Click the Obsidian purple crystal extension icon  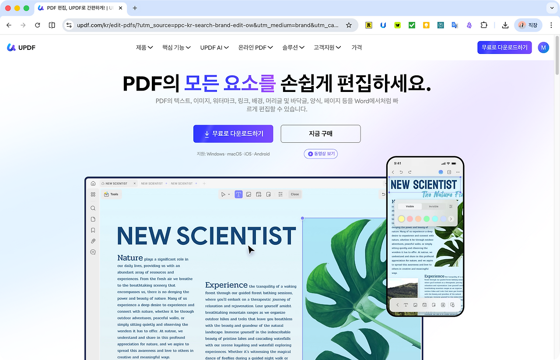point(469,25)
